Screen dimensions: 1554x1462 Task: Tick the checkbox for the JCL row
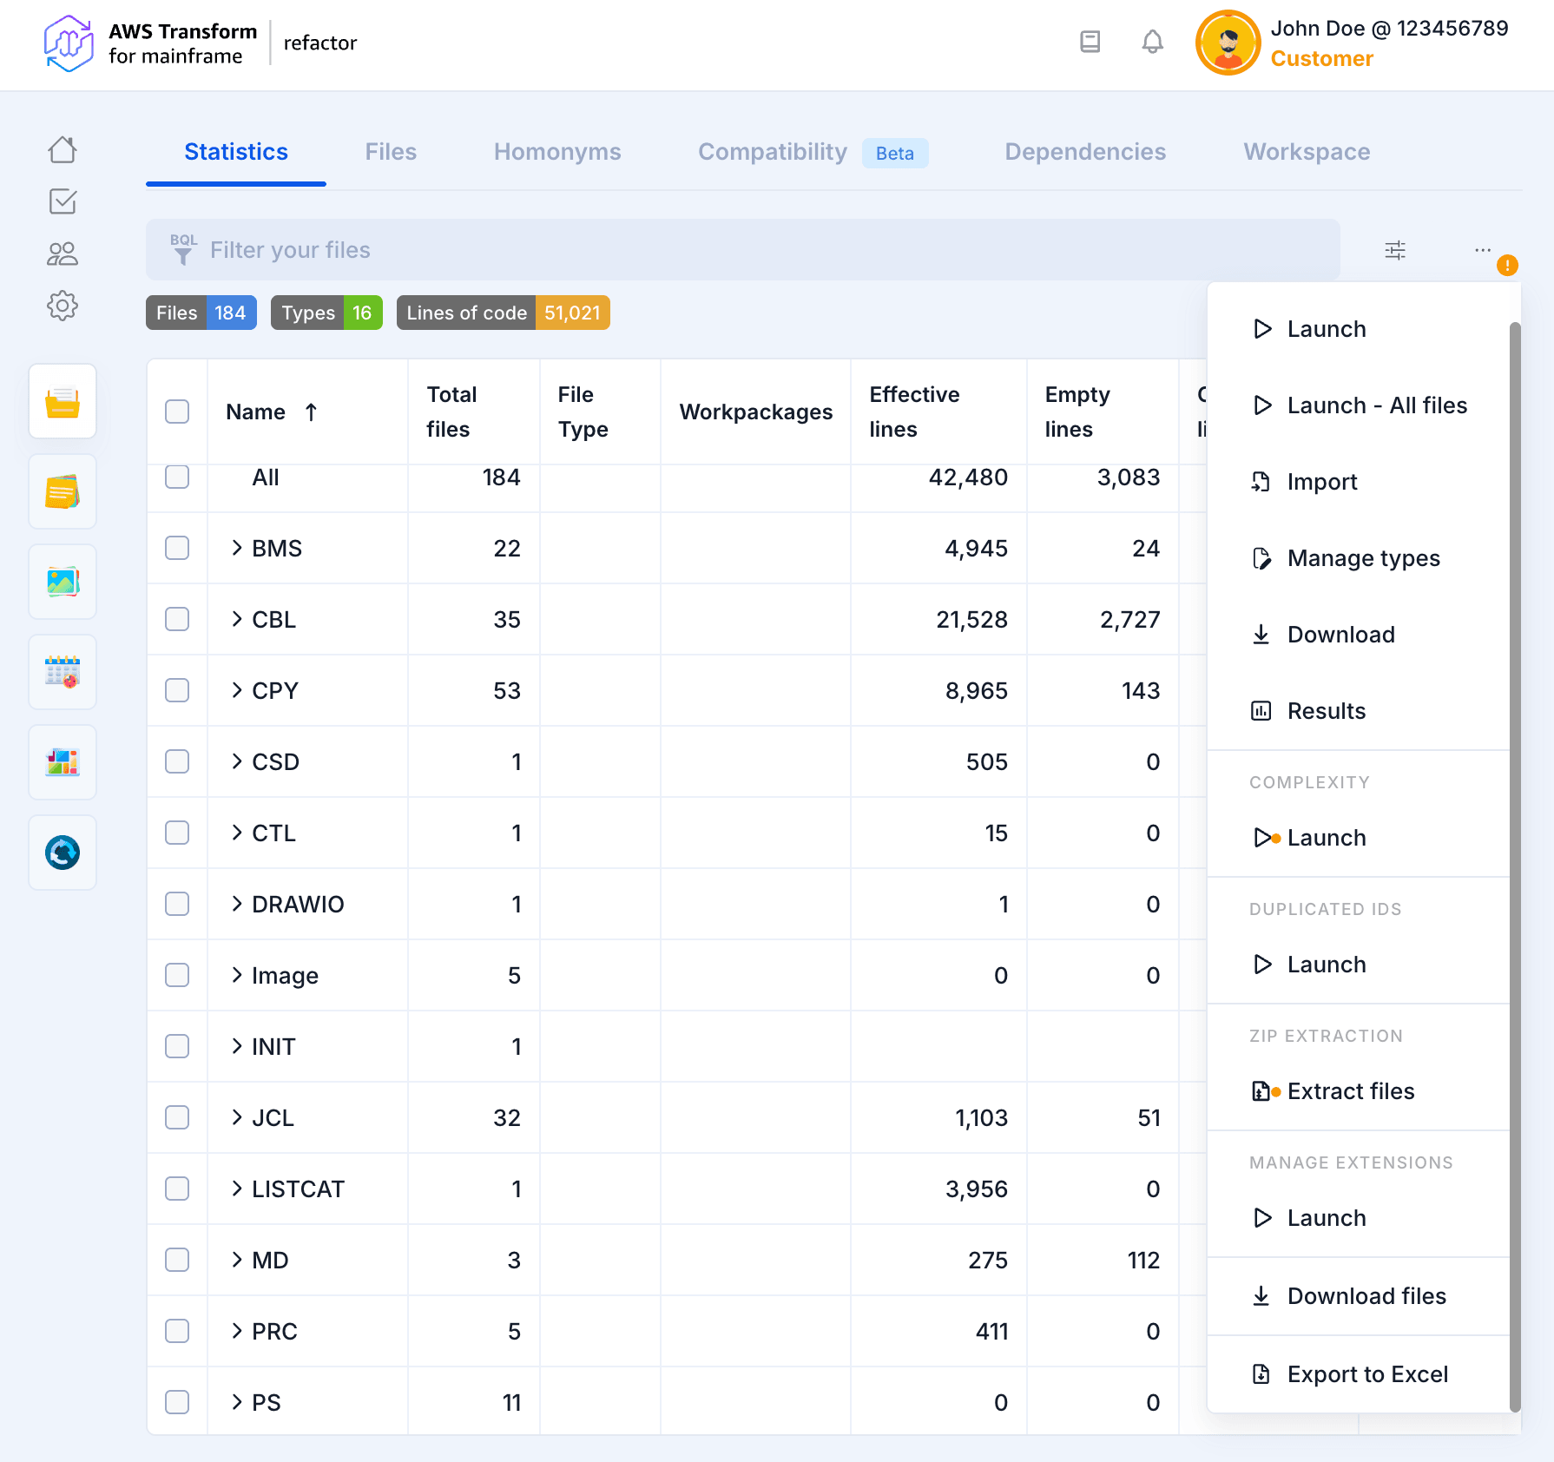(x=177, y=1117)
